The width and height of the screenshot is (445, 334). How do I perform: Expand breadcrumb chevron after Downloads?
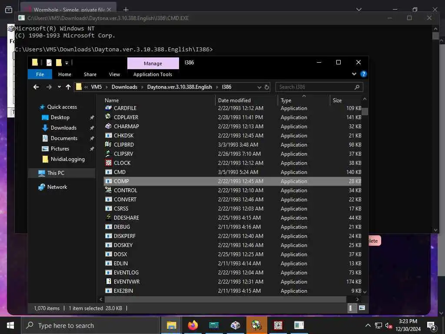tap(142, 87)
